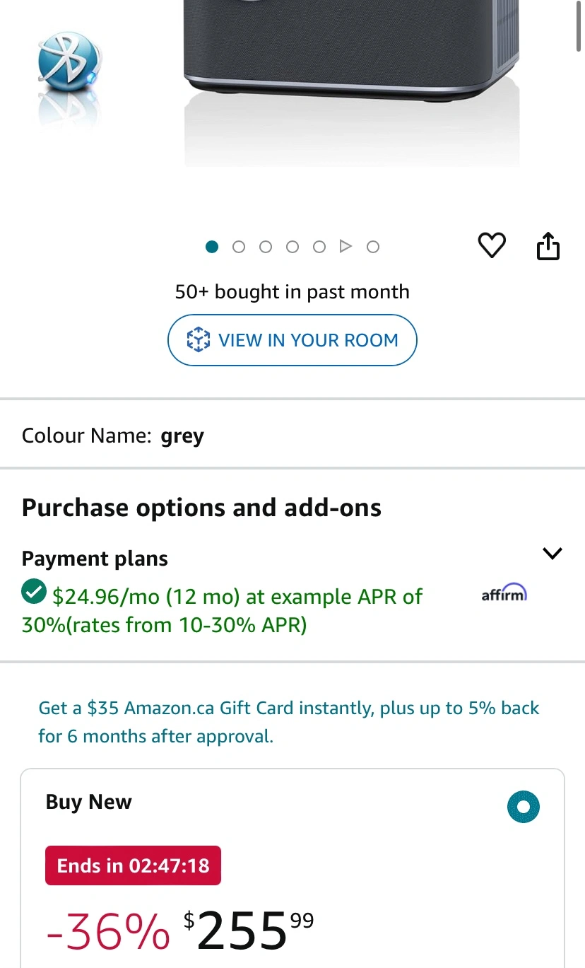
Task: Open the Colour Name grey selector
Action: pos(292,436)
